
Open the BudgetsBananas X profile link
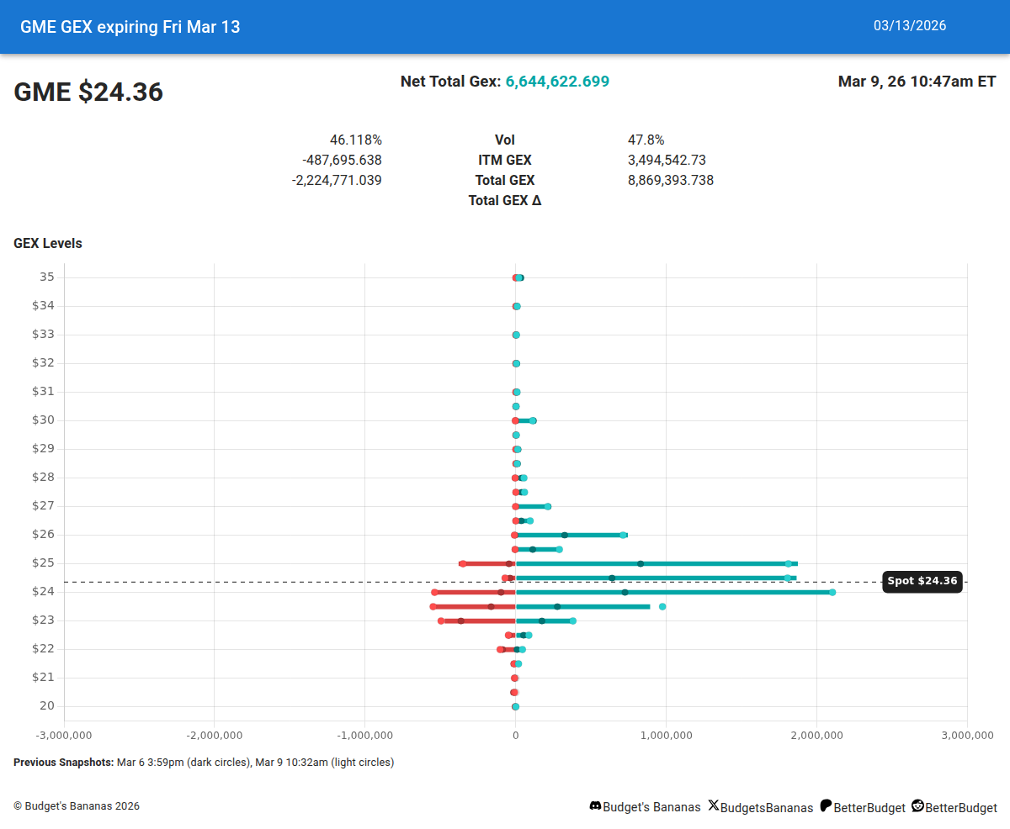coord(767,807)
